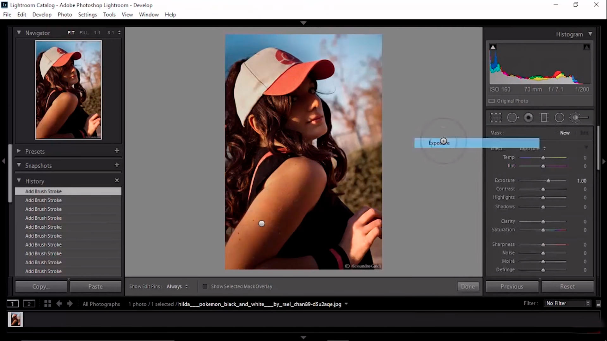Open navigator zoom level options arrows
This screenshot has width=607, height=341.
click(x=119, y=33)
